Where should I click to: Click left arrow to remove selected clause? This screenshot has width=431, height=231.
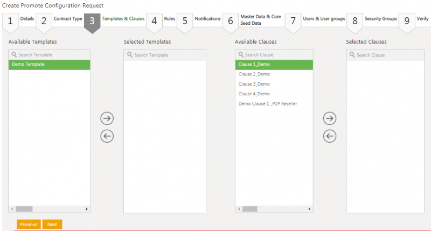pos(329,136)
